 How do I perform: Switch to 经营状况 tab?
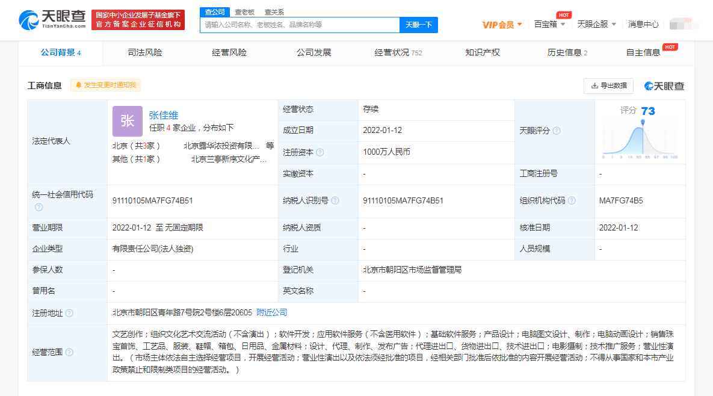tap(398, 53)
